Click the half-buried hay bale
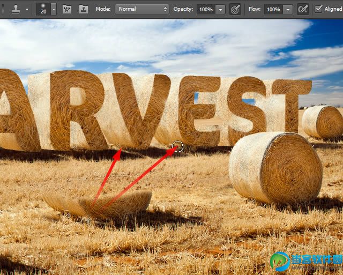The image size is (343, 275). [x=98, y=204]
